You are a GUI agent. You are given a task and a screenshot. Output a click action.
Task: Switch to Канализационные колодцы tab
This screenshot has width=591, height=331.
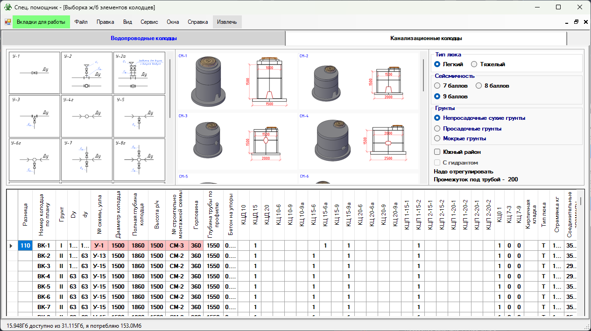click(426, 38)
